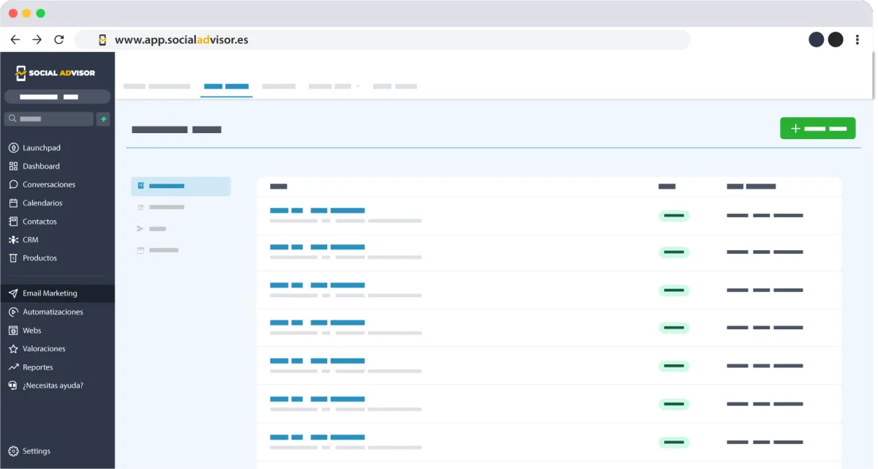
Task: Select Email Marketing menu item
Action: (50, 293)
